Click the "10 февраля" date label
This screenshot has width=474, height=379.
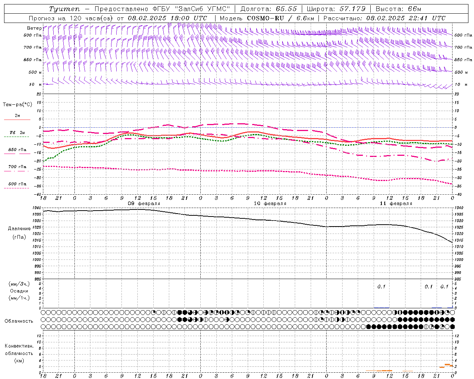(270, 204)
